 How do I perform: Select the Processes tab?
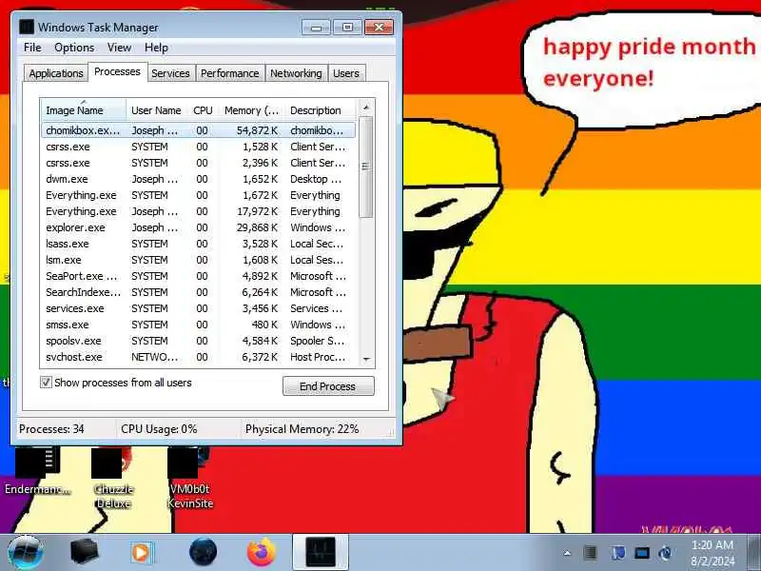click(x=117, y=72)
